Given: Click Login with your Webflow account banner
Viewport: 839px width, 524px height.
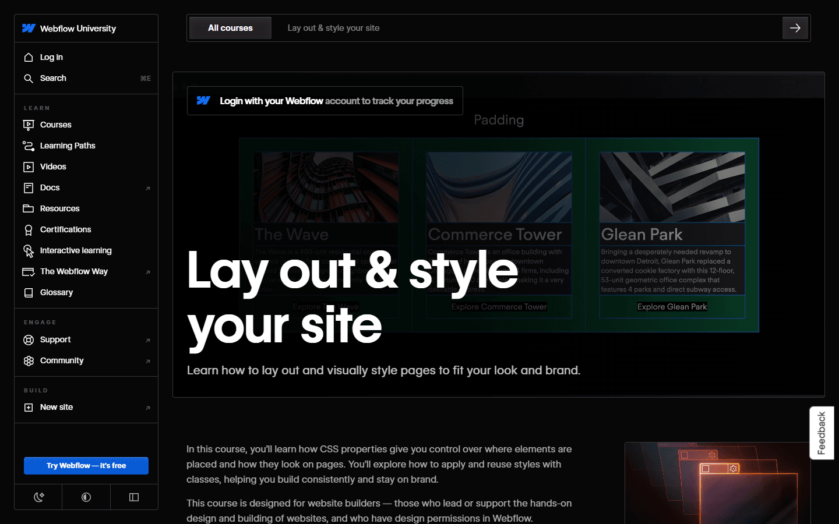Looking at the screenshot, I should click(325, 101).
